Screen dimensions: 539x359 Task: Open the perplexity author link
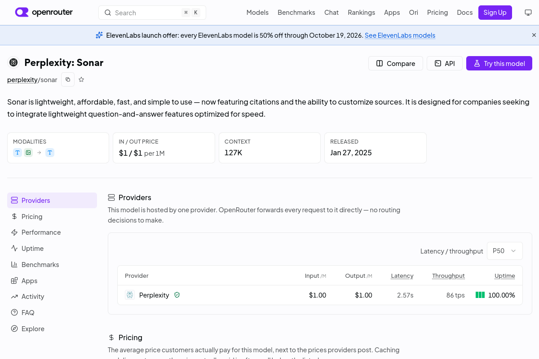22,80
